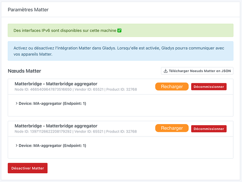This screenshot has width=242, height=182.
Task: Click the blue Matter integration info banner
Action: [x=120, y=51]
